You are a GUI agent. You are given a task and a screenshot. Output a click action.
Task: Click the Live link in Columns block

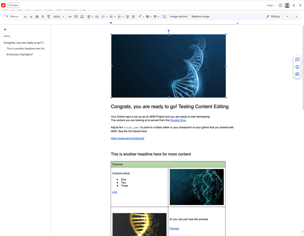pyautogui.click(x=115, y=192)
